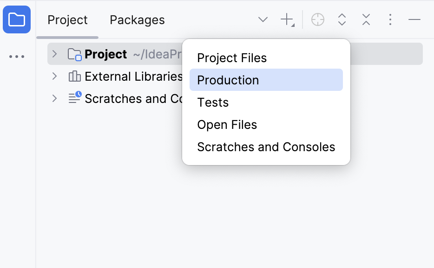This screenshot has width=434, height=268.
Task: Open the Project tool window sidebar icon
Action: 17,19
